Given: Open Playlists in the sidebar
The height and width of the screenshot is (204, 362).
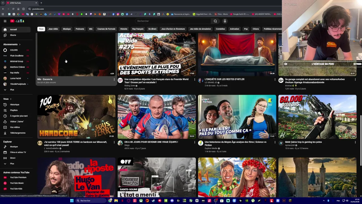Looking at the screenshot, I should (17, 110).
